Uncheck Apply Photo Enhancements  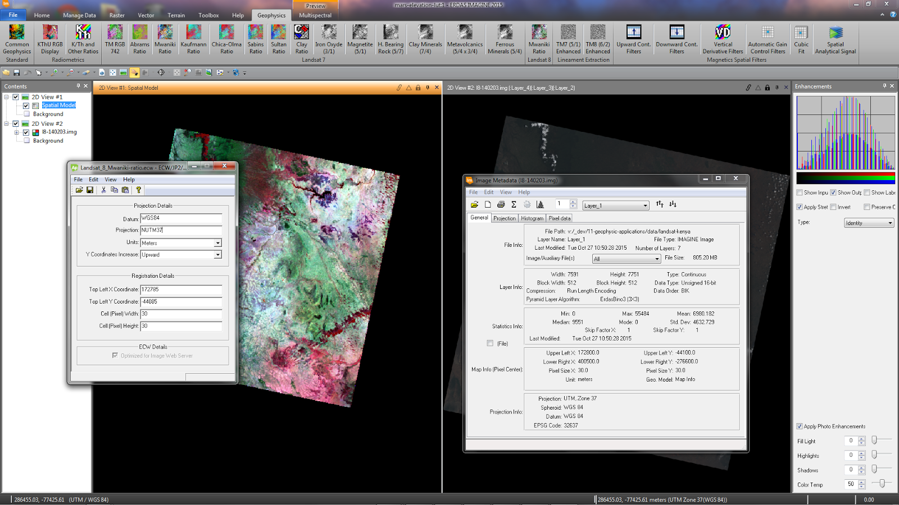point(800,426)
